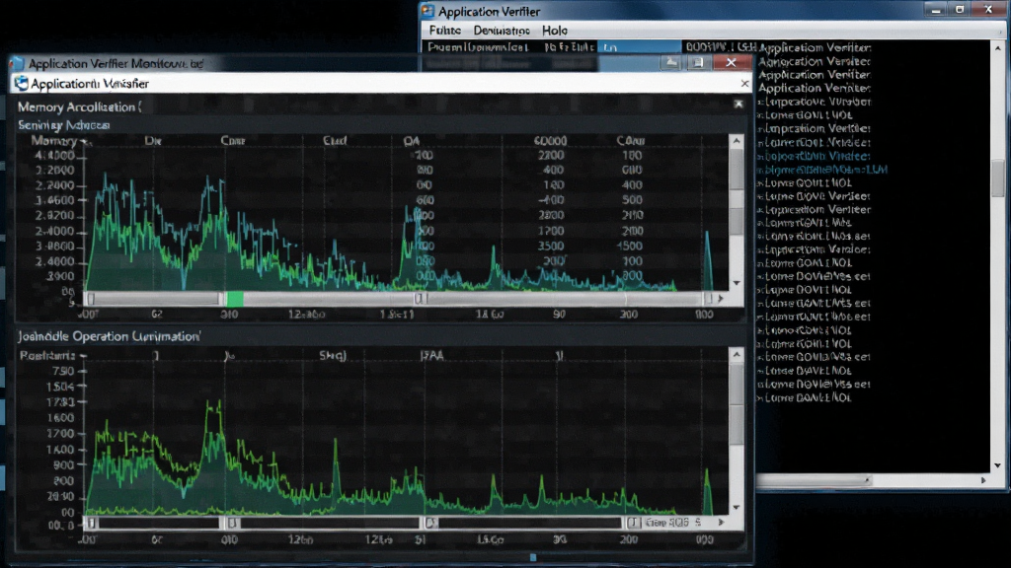Click the COeu column header
Screen dimensions: 1011x568
[x=630, y=140]
